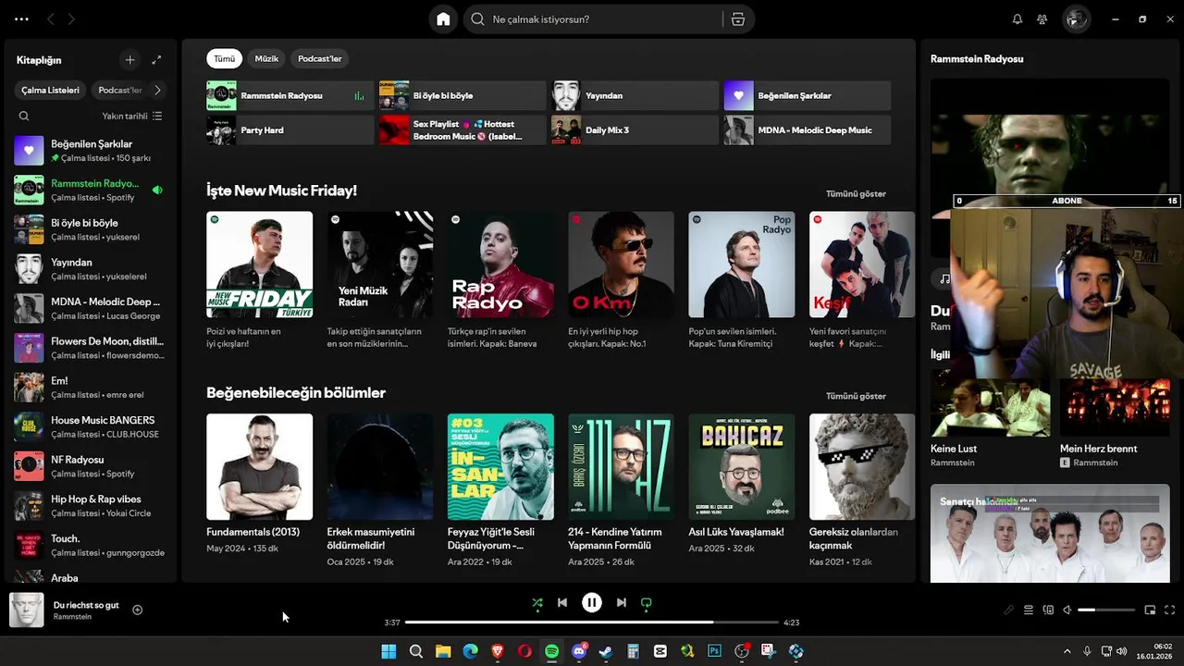Open the Rammstein Radyosu panel title

point(977,58)
